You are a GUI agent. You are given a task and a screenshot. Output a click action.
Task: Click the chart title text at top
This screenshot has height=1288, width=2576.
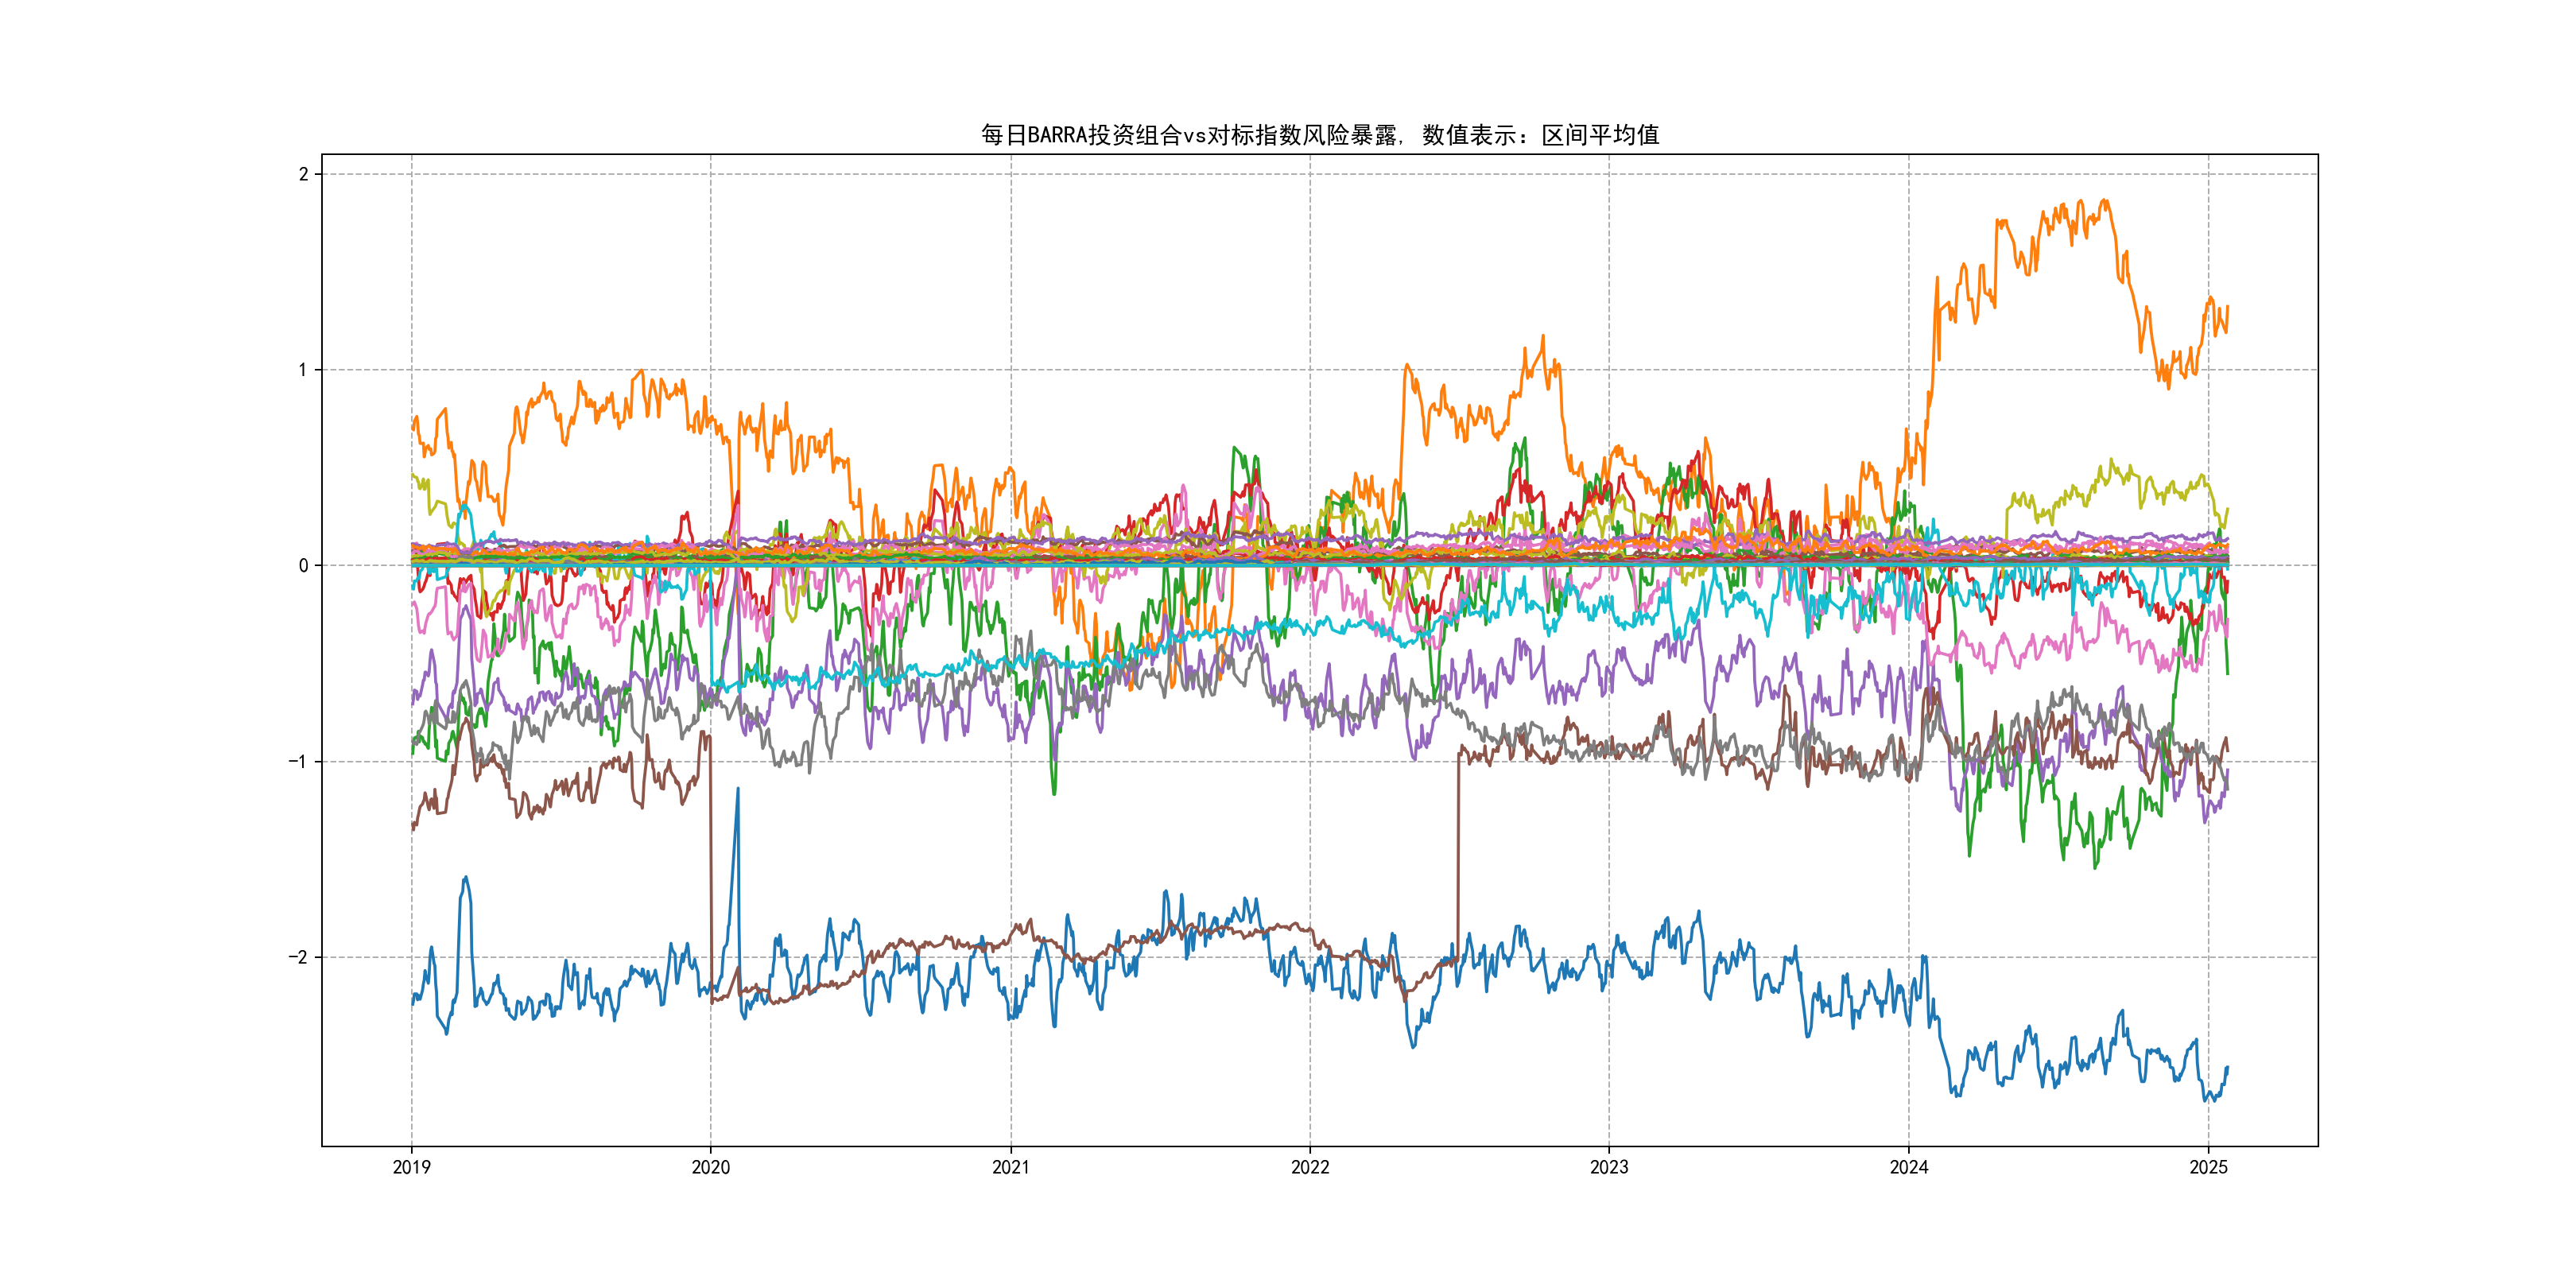1319,135
